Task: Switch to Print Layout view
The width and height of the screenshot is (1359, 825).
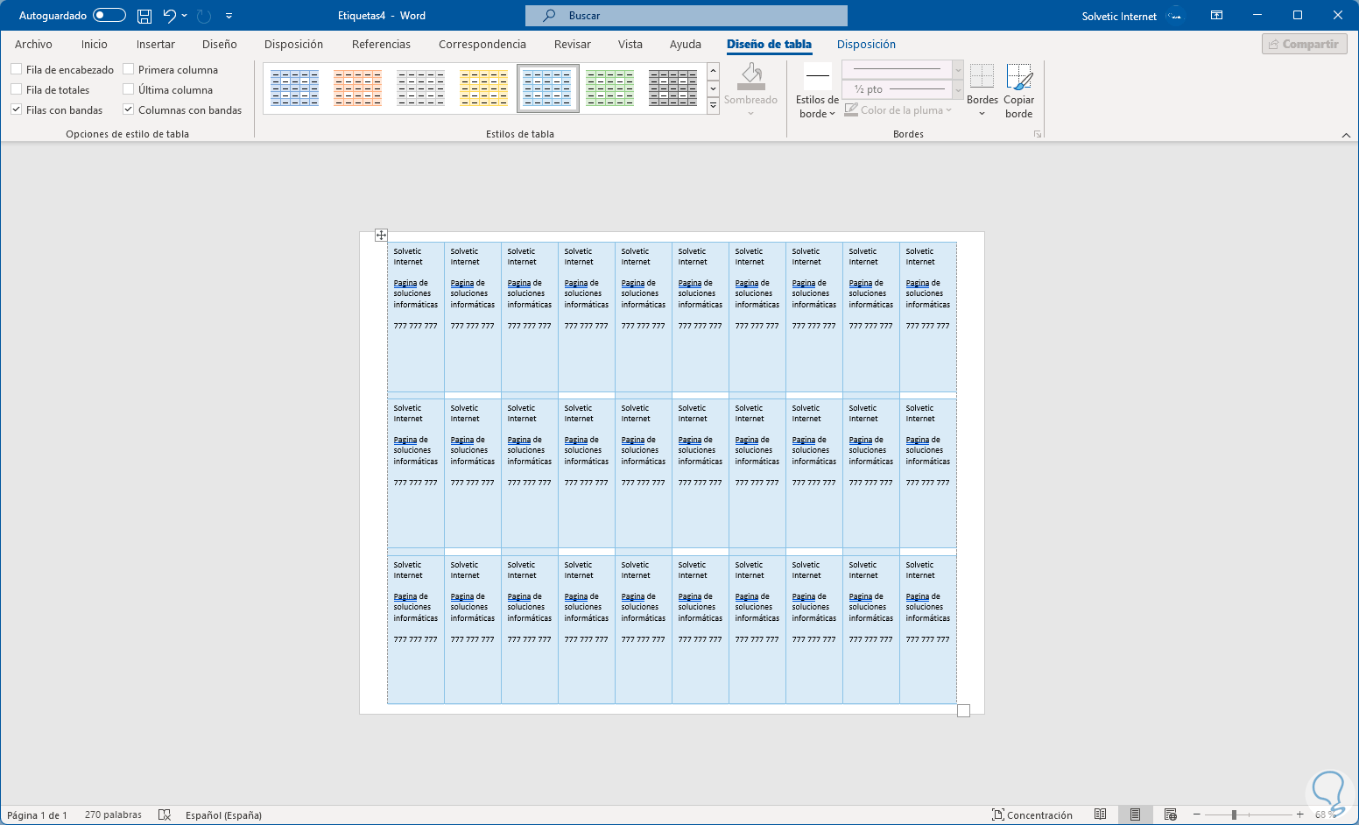Action: (1135, 814)
